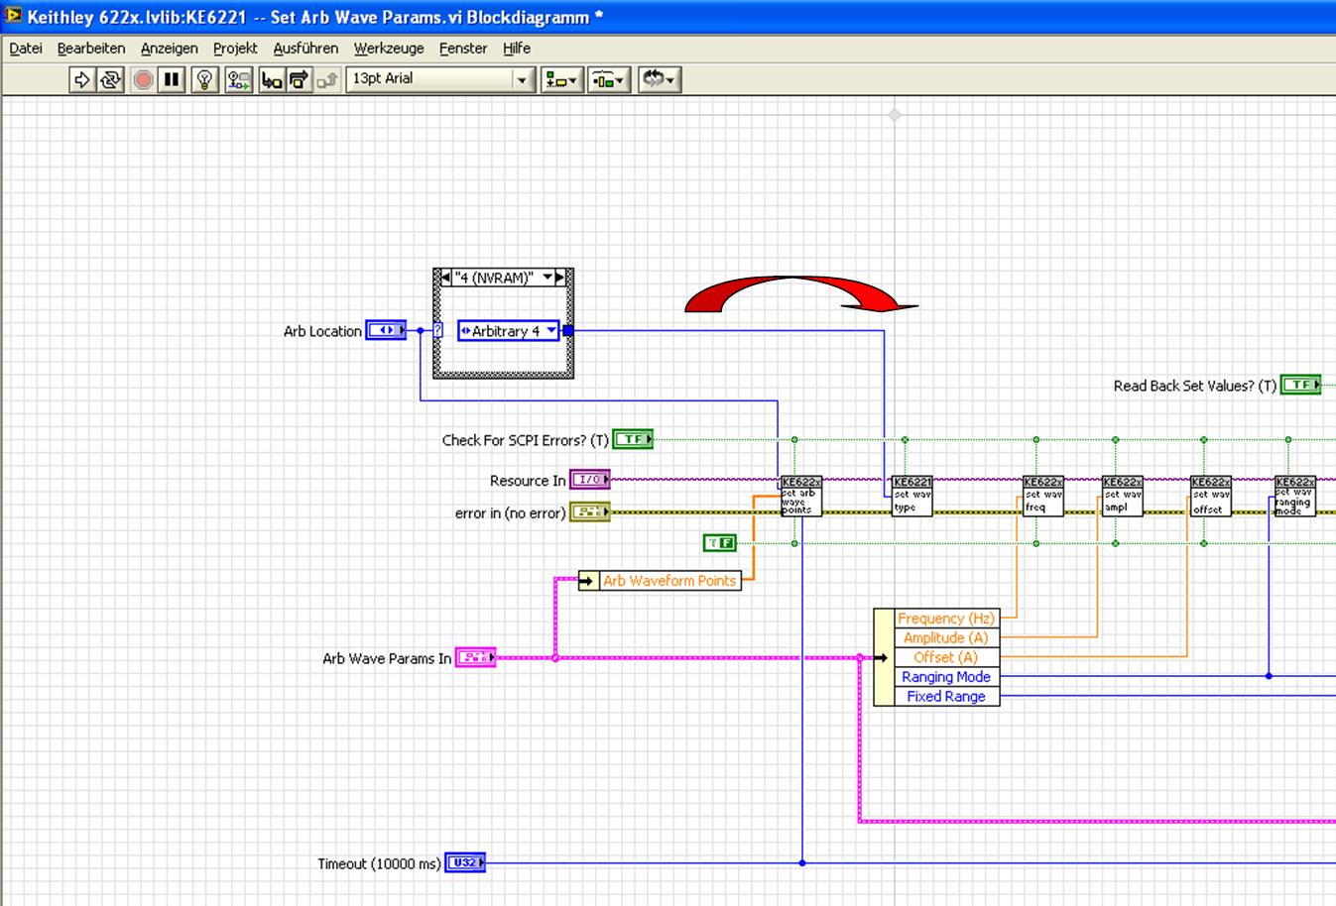
Task: Open the Ausführen menu
Action: click(x=305, y=48)
